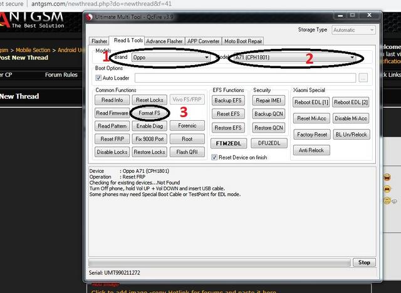Open the Model dropdown showing A71 (CPH1801)
The image size is (401, 293).
(x=295, y=58)
